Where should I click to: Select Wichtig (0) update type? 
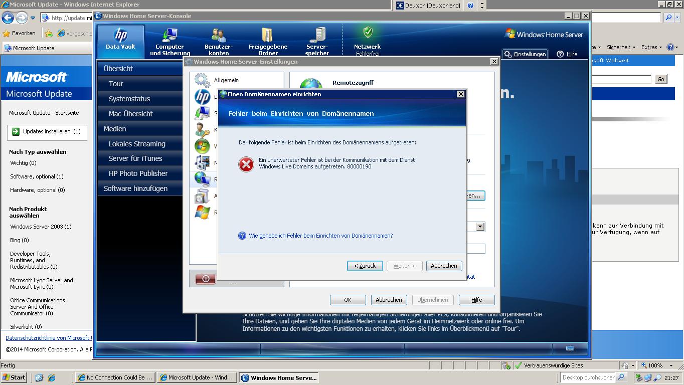tap(23, 163)
